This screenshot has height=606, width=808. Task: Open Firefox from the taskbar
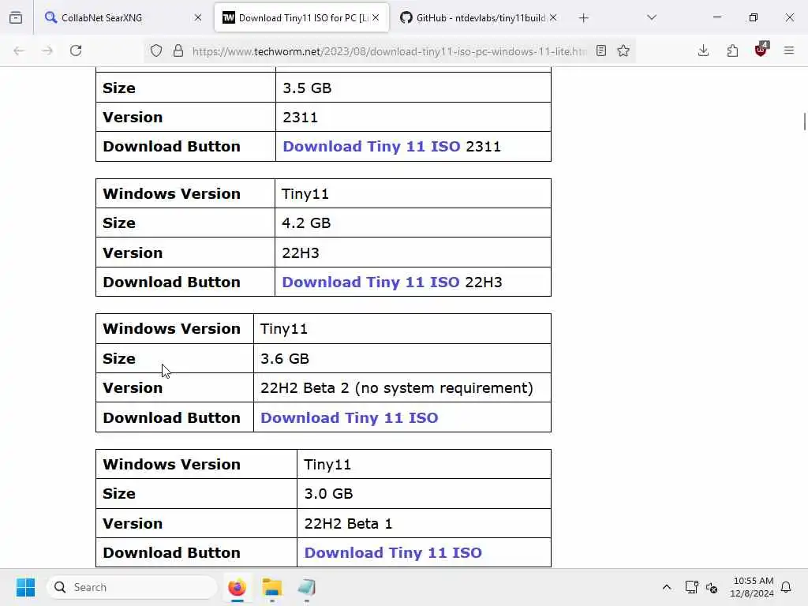[237, 587]
